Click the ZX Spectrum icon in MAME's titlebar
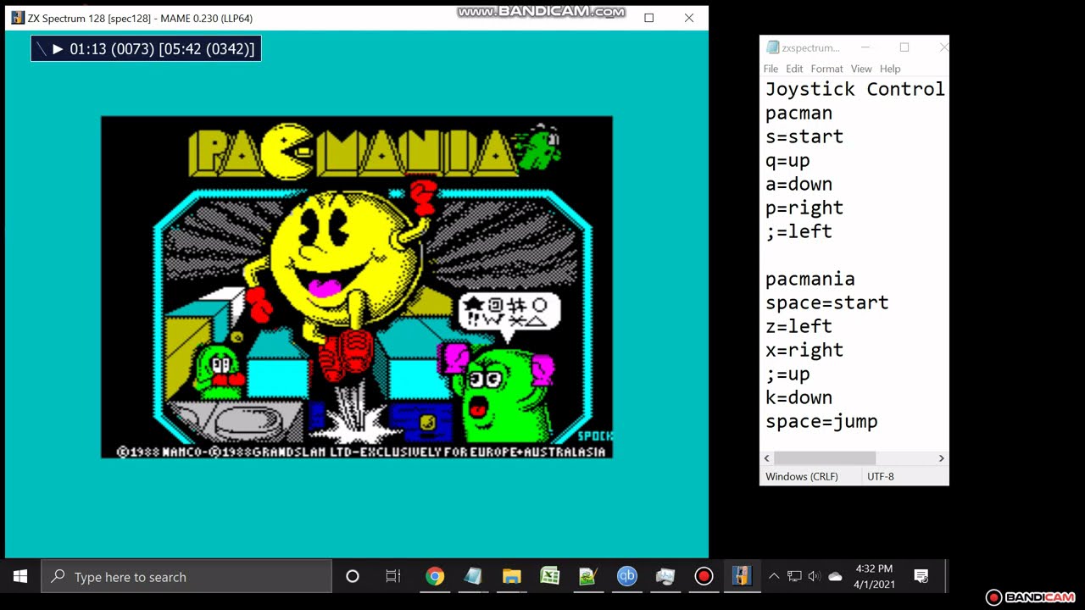The height and width of the screenshot is (610, 1085). [x=16, y=17]
